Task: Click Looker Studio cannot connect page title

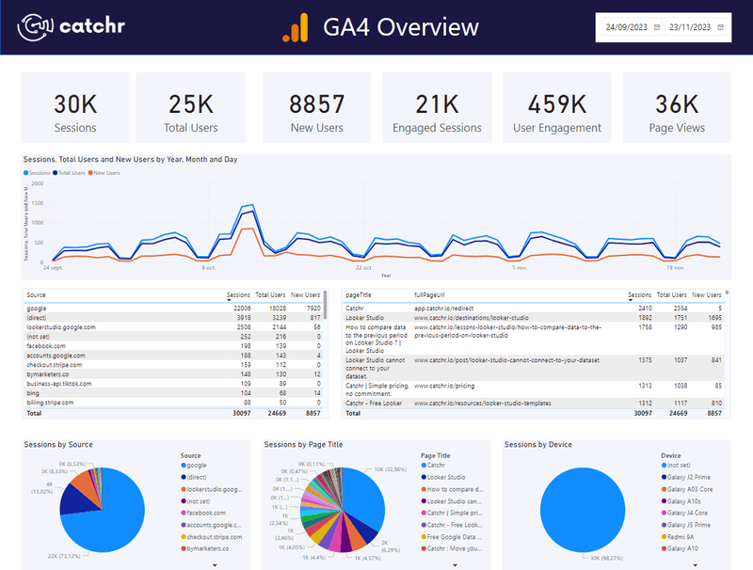Action: point(375,368)
